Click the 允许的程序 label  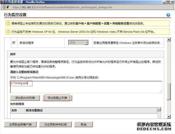(17, 104)
